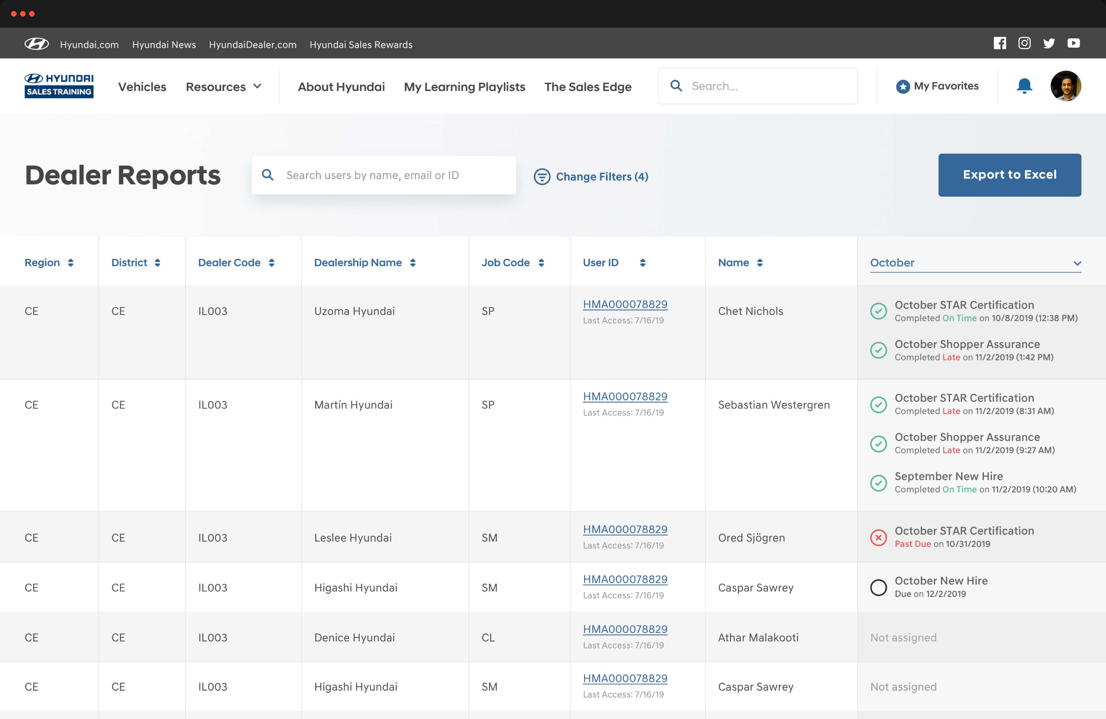The width and height of the screenshot is (1106, 719).
Task: Go to Hyundai.com link
Action: (x=89, y=45)
